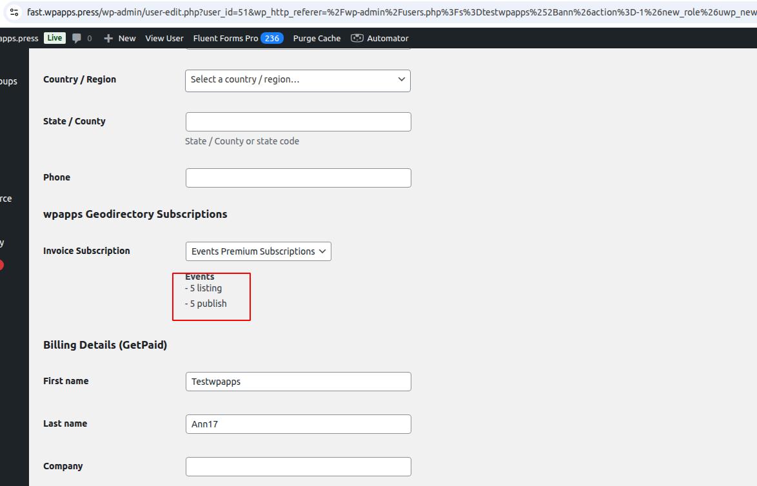Click Purge Cache in the admin bar
757x486 pixels.
[x=317, y=38]
